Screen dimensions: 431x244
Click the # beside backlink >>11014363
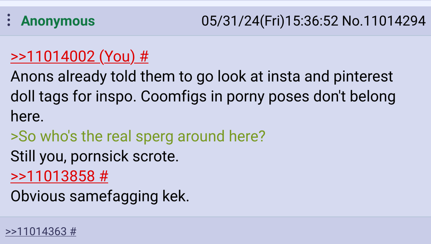point(73,231)
